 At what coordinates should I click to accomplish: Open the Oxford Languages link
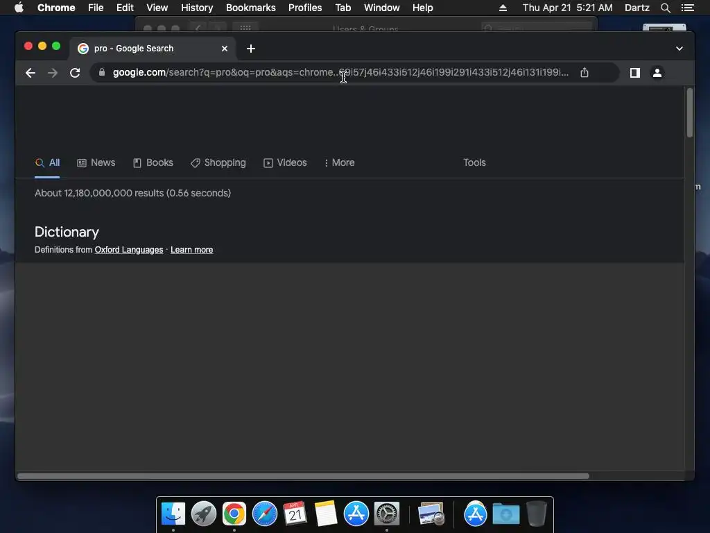[128, 250]
